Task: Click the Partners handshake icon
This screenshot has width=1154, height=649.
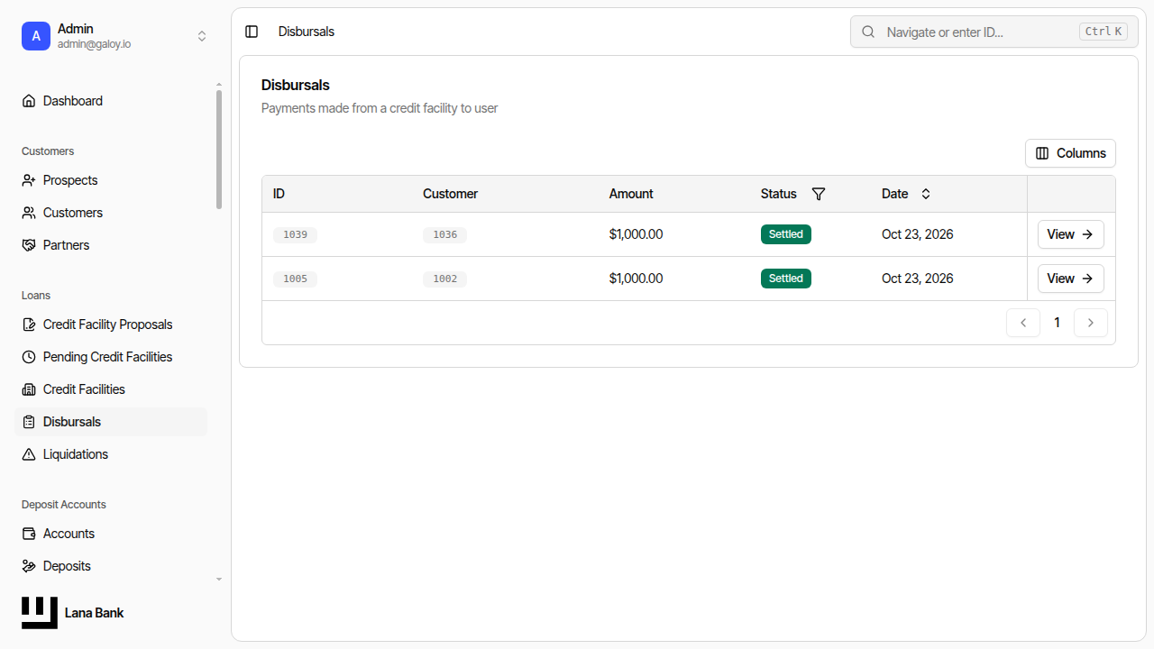Action: pos(29,245)
